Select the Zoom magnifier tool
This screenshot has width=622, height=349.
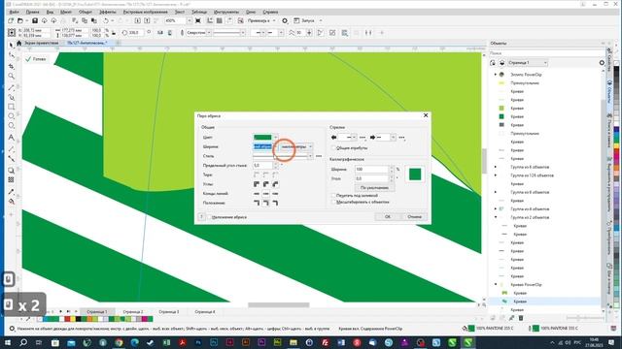[11, 76]
